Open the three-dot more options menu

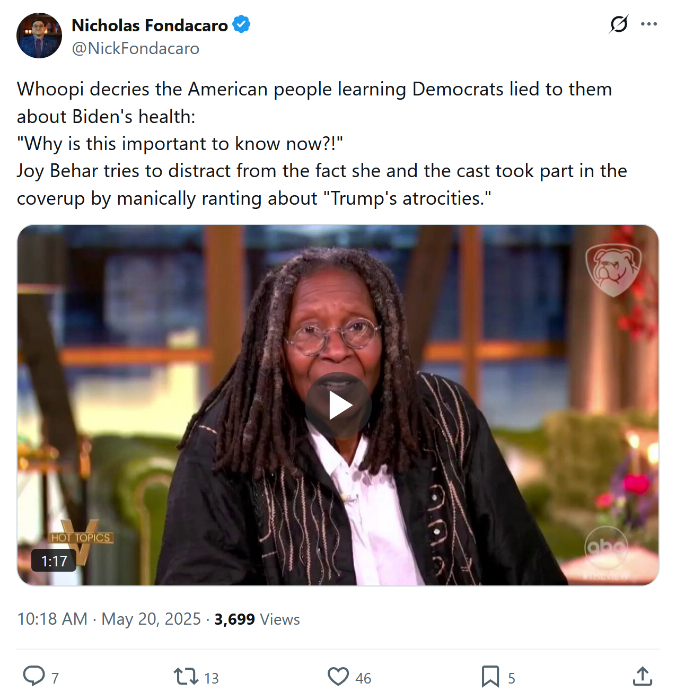point(649,24)
